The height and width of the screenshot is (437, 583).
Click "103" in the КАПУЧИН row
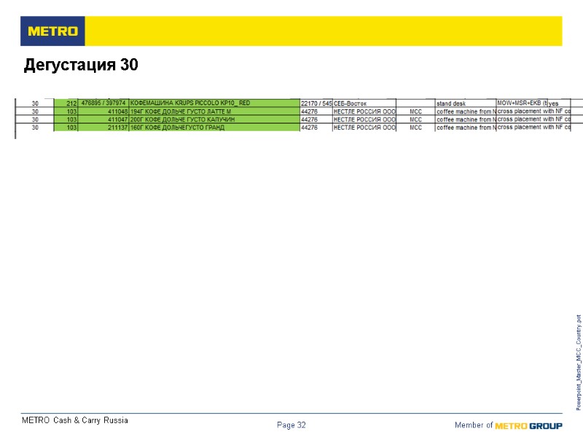(66, 119)
